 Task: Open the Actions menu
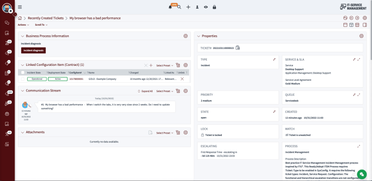pos(23,25)
